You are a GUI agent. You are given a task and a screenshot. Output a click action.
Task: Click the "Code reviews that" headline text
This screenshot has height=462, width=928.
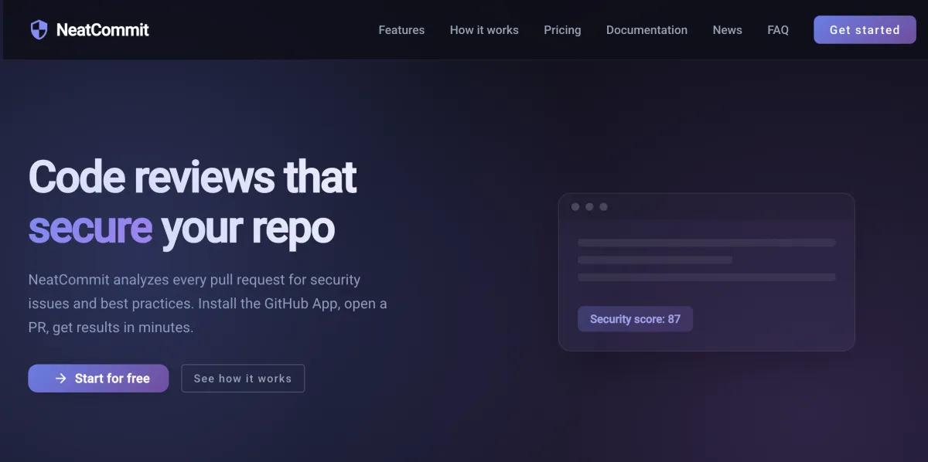tap(193, 177)
